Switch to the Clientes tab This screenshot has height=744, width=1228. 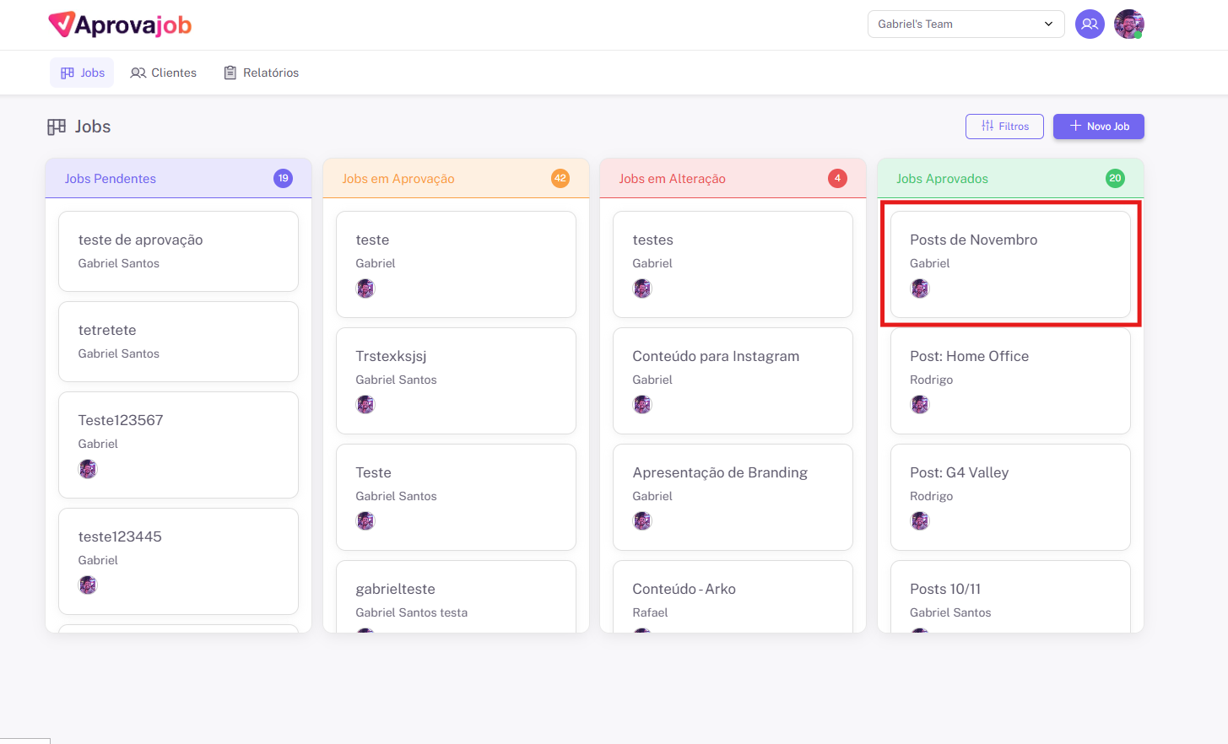coord(164,73)
